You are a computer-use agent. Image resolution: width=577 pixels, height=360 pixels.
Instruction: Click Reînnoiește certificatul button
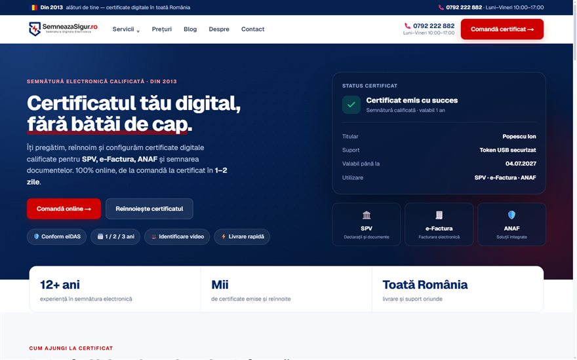coord(149,209)
